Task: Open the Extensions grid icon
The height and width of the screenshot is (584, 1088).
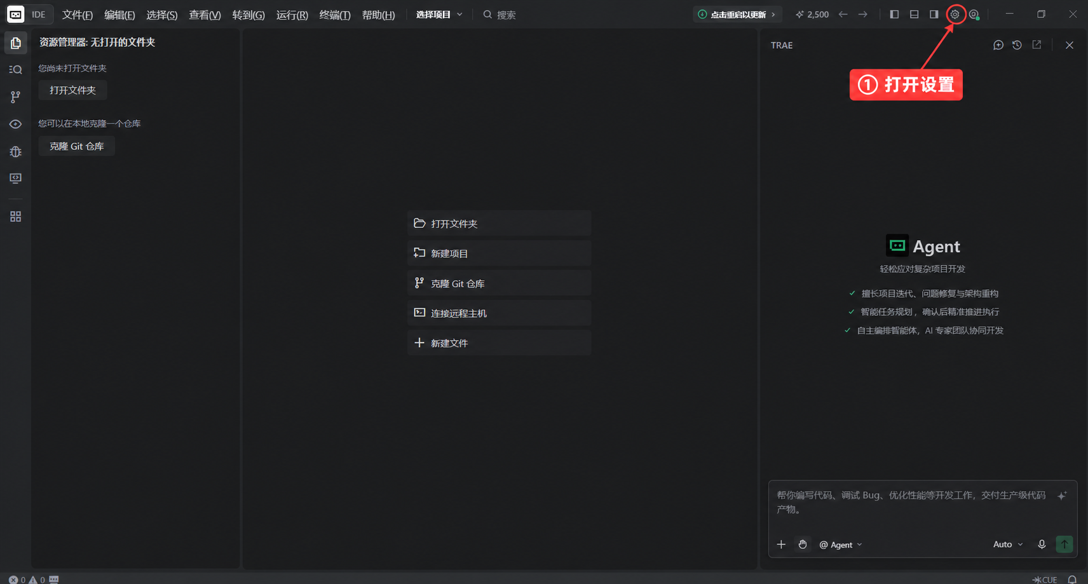Action: tap(15, 217)
